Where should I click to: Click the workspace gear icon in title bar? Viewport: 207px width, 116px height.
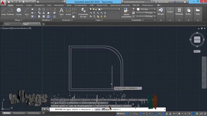(x=38, y=2)
